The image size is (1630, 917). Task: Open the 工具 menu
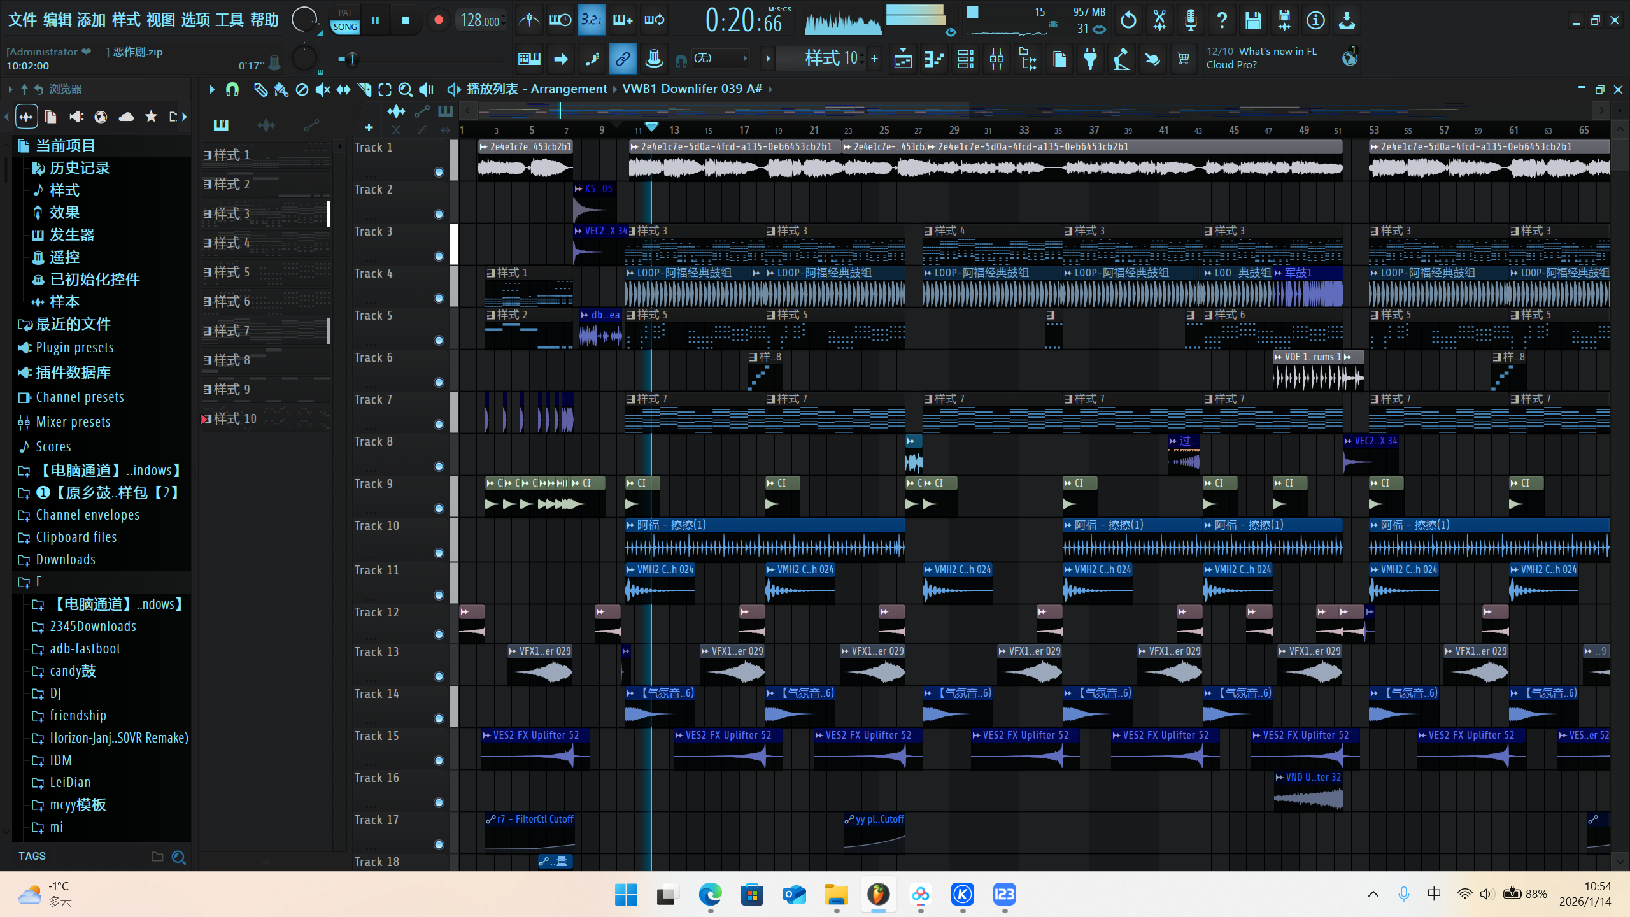pyautogui.click(x=229, y=20)
